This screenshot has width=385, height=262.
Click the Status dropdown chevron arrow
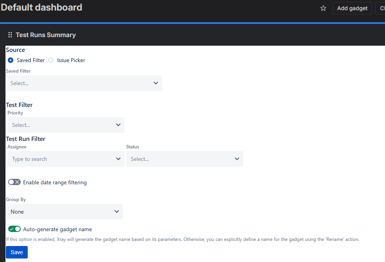click(x=237, y=159)
